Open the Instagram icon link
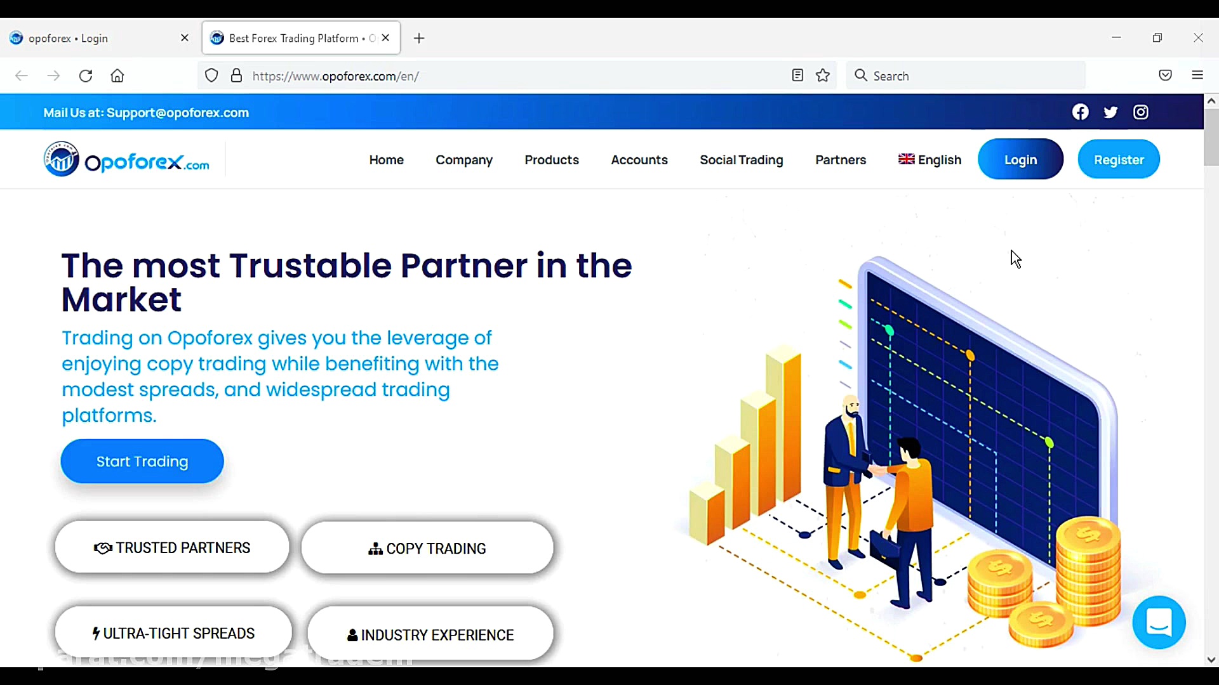1219x685 pixels. (1141, 112)
